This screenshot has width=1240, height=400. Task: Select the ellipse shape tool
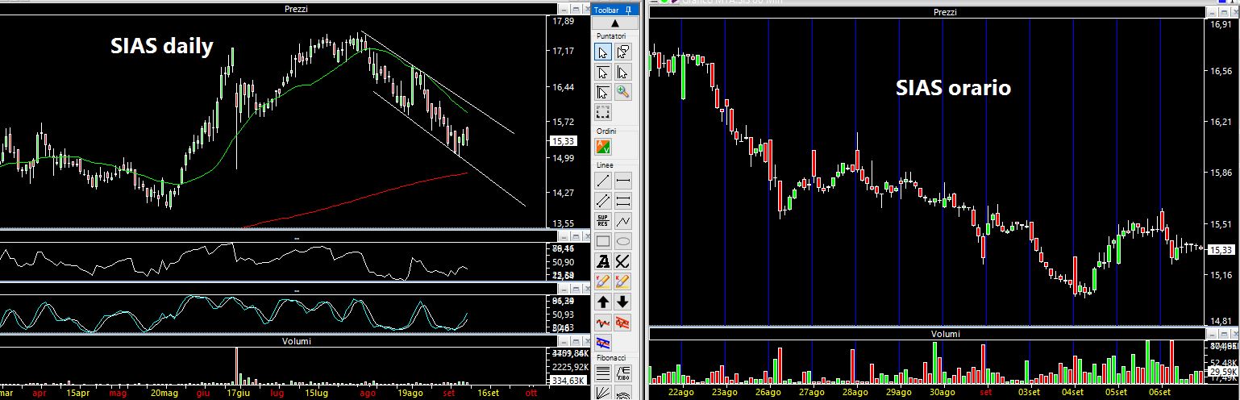[622, 240]
